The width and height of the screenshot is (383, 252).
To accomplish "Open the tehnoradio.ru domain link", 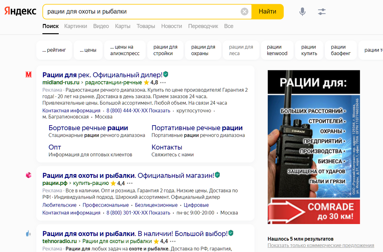I will tap(60, 241).
